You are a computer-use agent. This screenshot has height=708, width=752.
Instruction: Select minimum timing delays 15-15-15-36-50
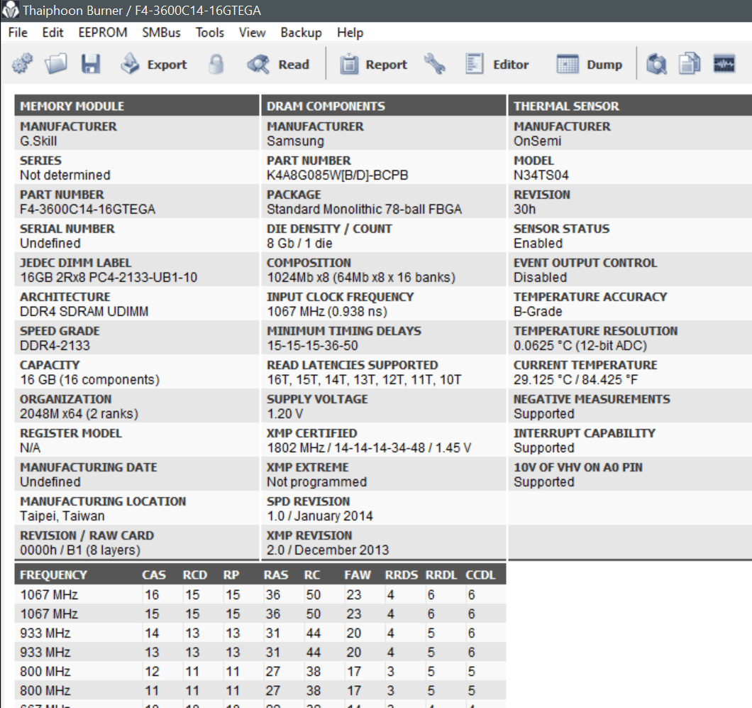point(313,346)
